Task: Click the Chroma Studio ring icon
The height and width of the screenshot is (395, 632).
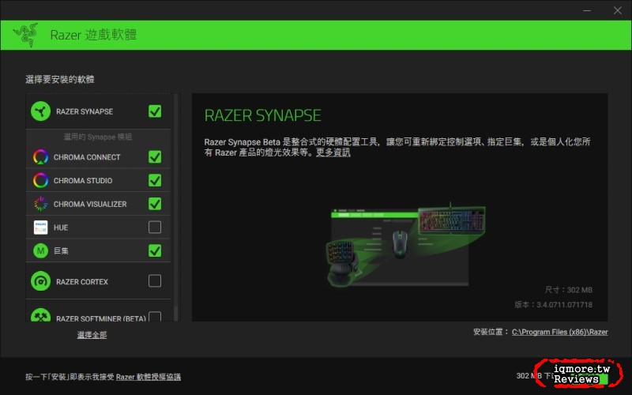Action: click(x=41, y=180)
